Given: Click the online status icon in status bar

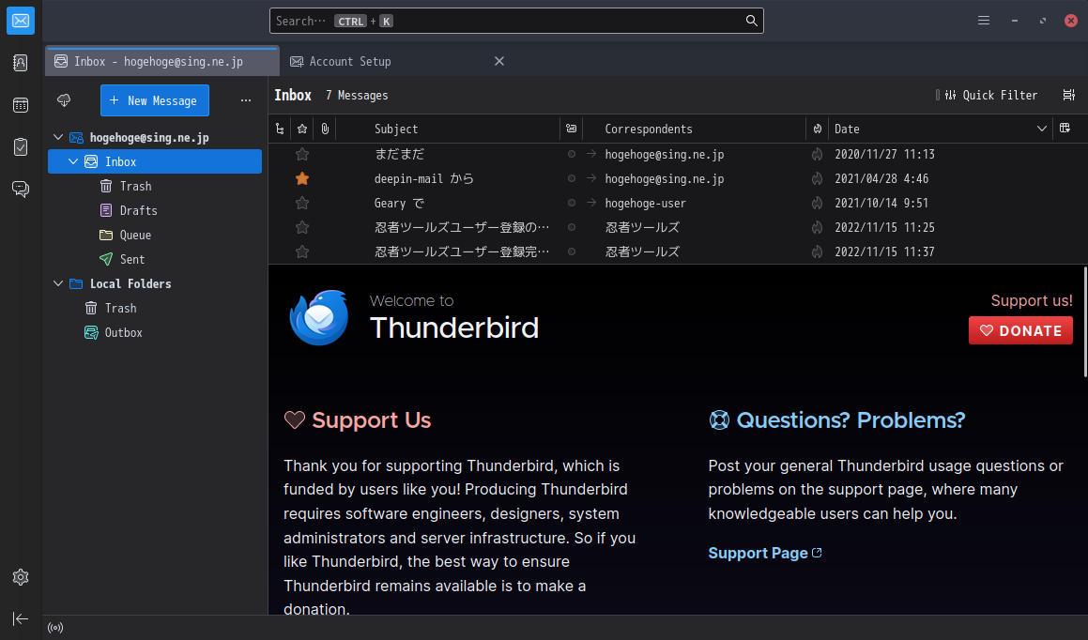Looking at the screenshot, I should tap(55, 628).
